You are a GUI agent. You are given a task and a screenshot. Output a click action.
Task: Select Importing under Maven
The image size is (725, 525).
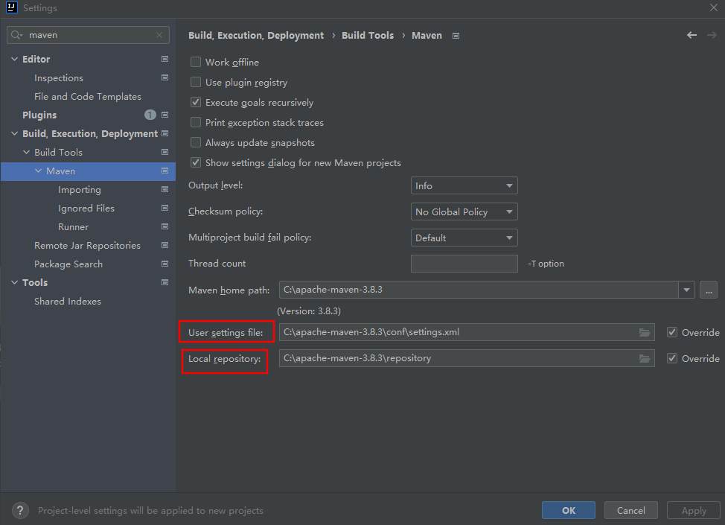tap(80, 190)
